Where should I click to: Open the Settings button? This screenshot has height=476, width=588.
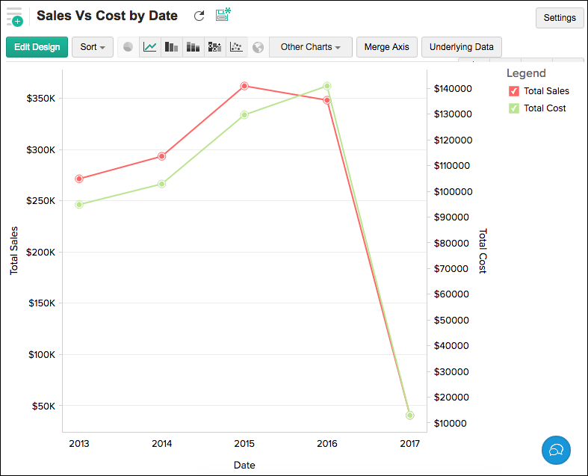(560, 18)
